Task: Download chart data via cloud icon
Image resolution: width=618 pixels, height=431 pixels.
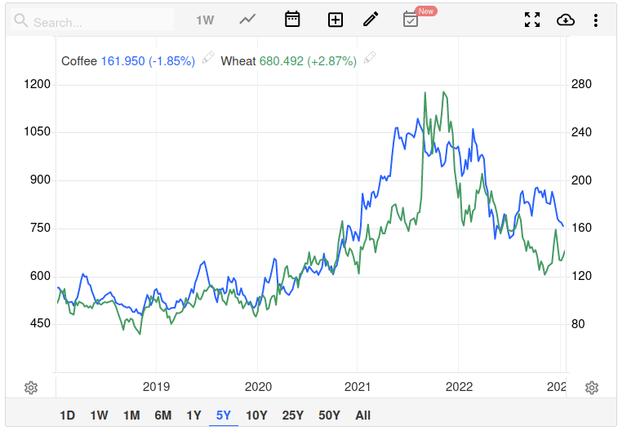Action: [566, 20]
